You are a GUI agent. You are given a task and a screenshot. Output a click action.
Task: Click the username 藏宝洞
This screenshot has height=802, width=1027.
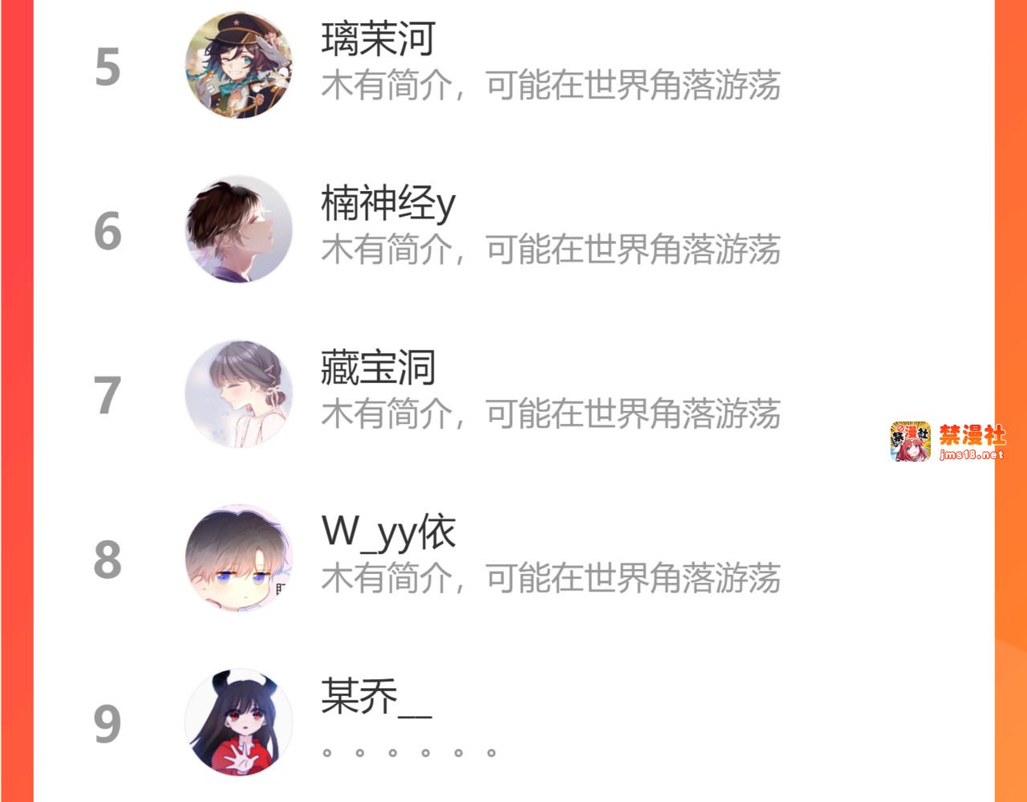pos(378,368)
